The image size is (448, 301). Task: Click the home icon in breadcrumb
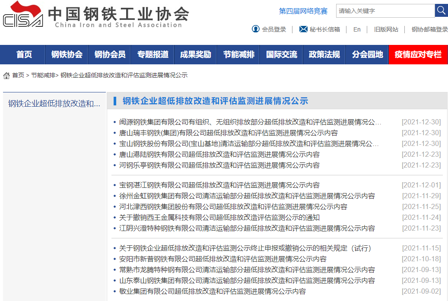click(6, 76)
